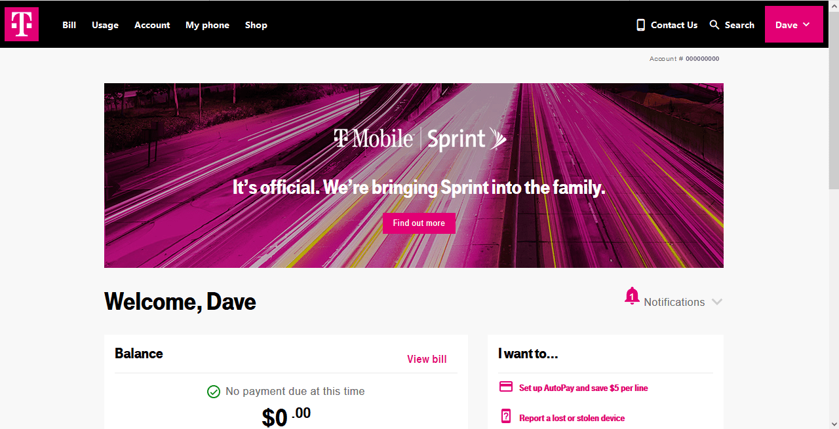This screenshot has width=839, height=429.
Task: Click Set up AutoPay and save link
Action: pos(583,388)
